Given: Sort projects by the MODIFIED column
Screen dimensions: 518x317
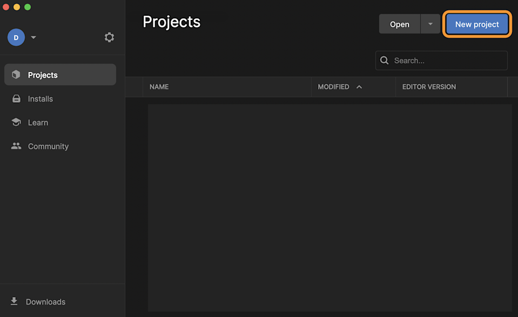Looking at the screenshot, I should pos(333,86).
